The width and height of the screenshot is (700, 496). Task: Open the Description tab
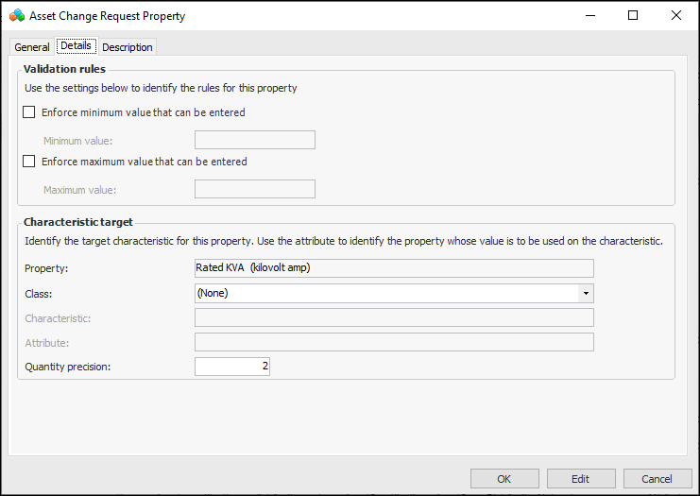[x=128, y=47]
